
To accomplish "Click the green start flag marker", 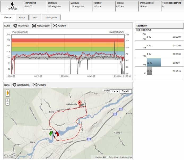I will (x=51, y=133).
